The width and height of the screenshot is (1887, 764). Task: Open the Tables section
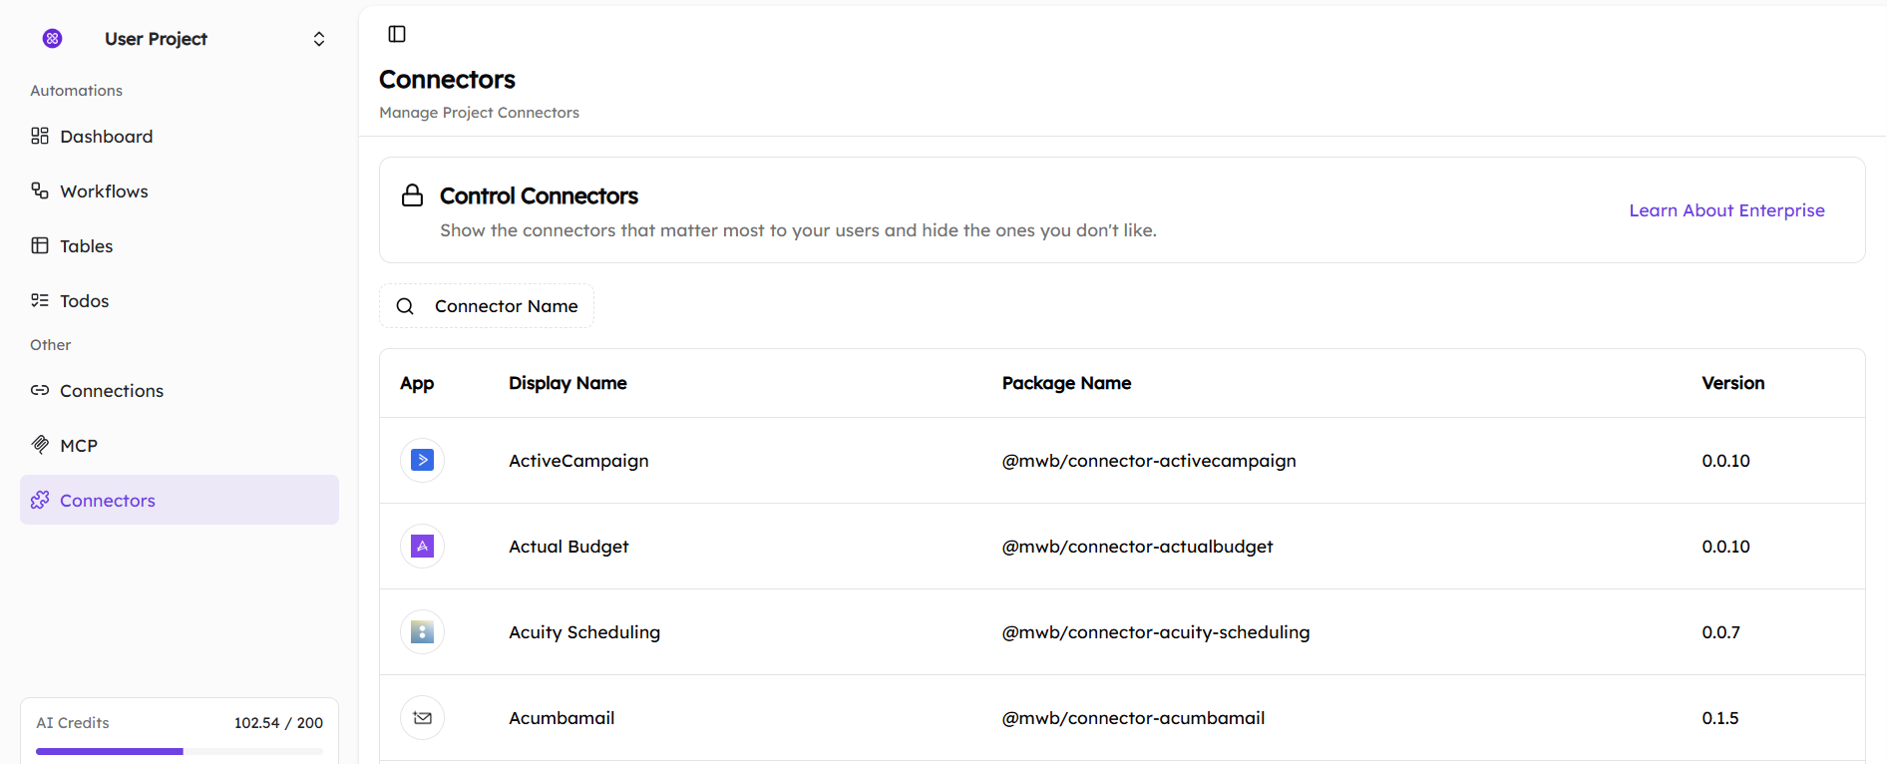pos(86,246)
